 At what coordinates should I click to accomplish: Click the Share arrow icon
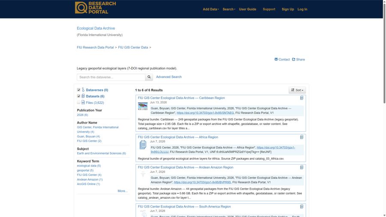293,59
